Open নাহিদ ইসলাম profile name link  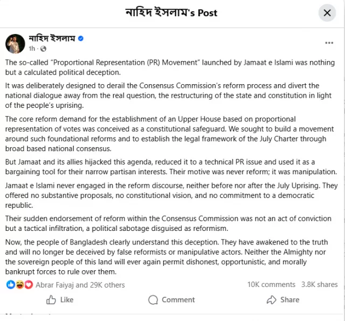[52, 39]
